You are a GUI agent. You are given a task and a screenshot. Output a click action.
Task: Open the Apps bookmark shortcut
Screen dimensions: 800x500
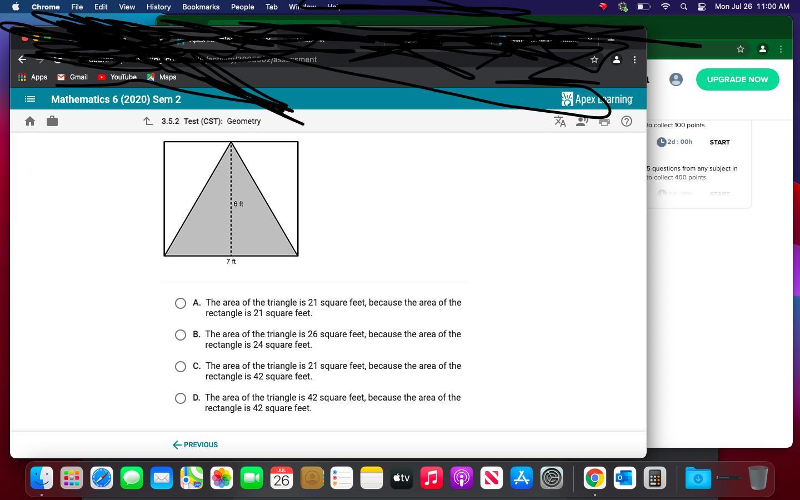coord(33,77)
